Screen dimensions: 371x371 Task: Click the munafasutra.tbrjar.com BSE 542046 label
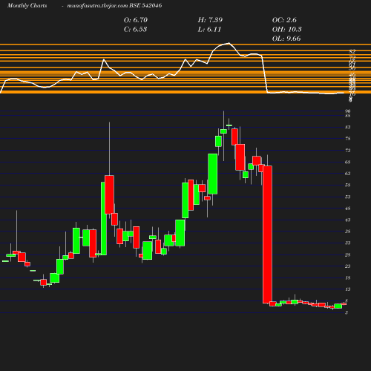(114, 5)
